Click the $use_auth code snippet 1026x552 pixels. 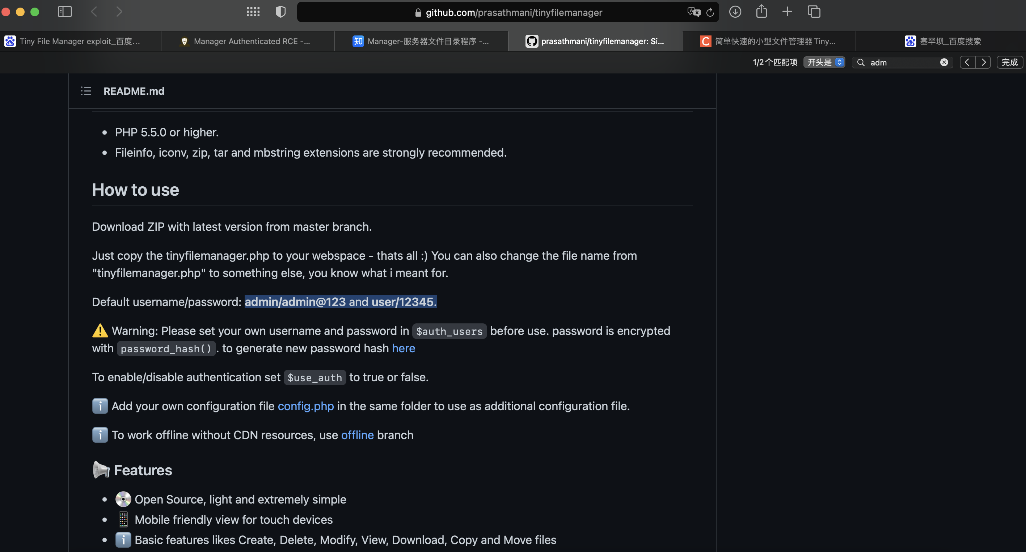tap(314, 378)
